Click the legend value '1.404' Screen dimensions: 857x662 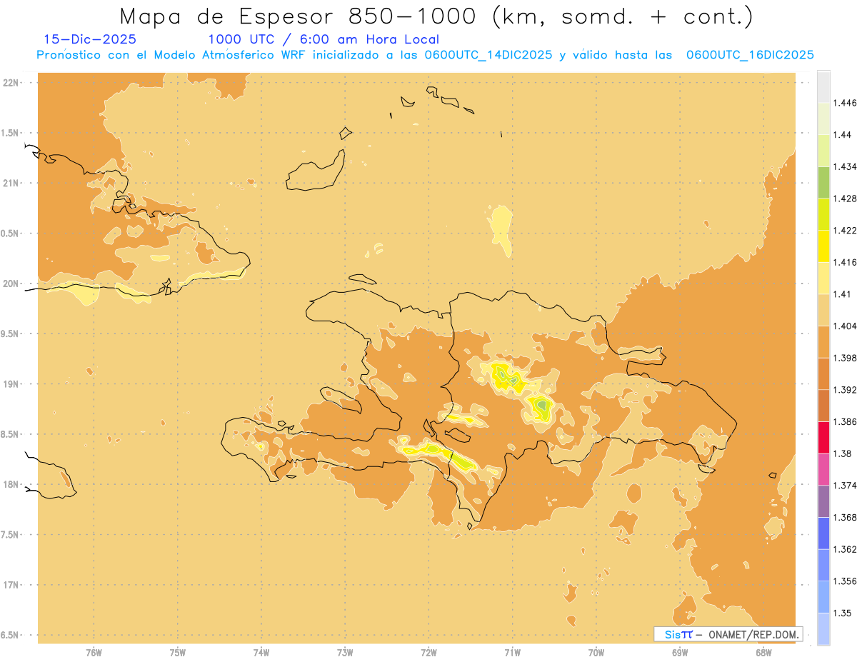(845, 326)
